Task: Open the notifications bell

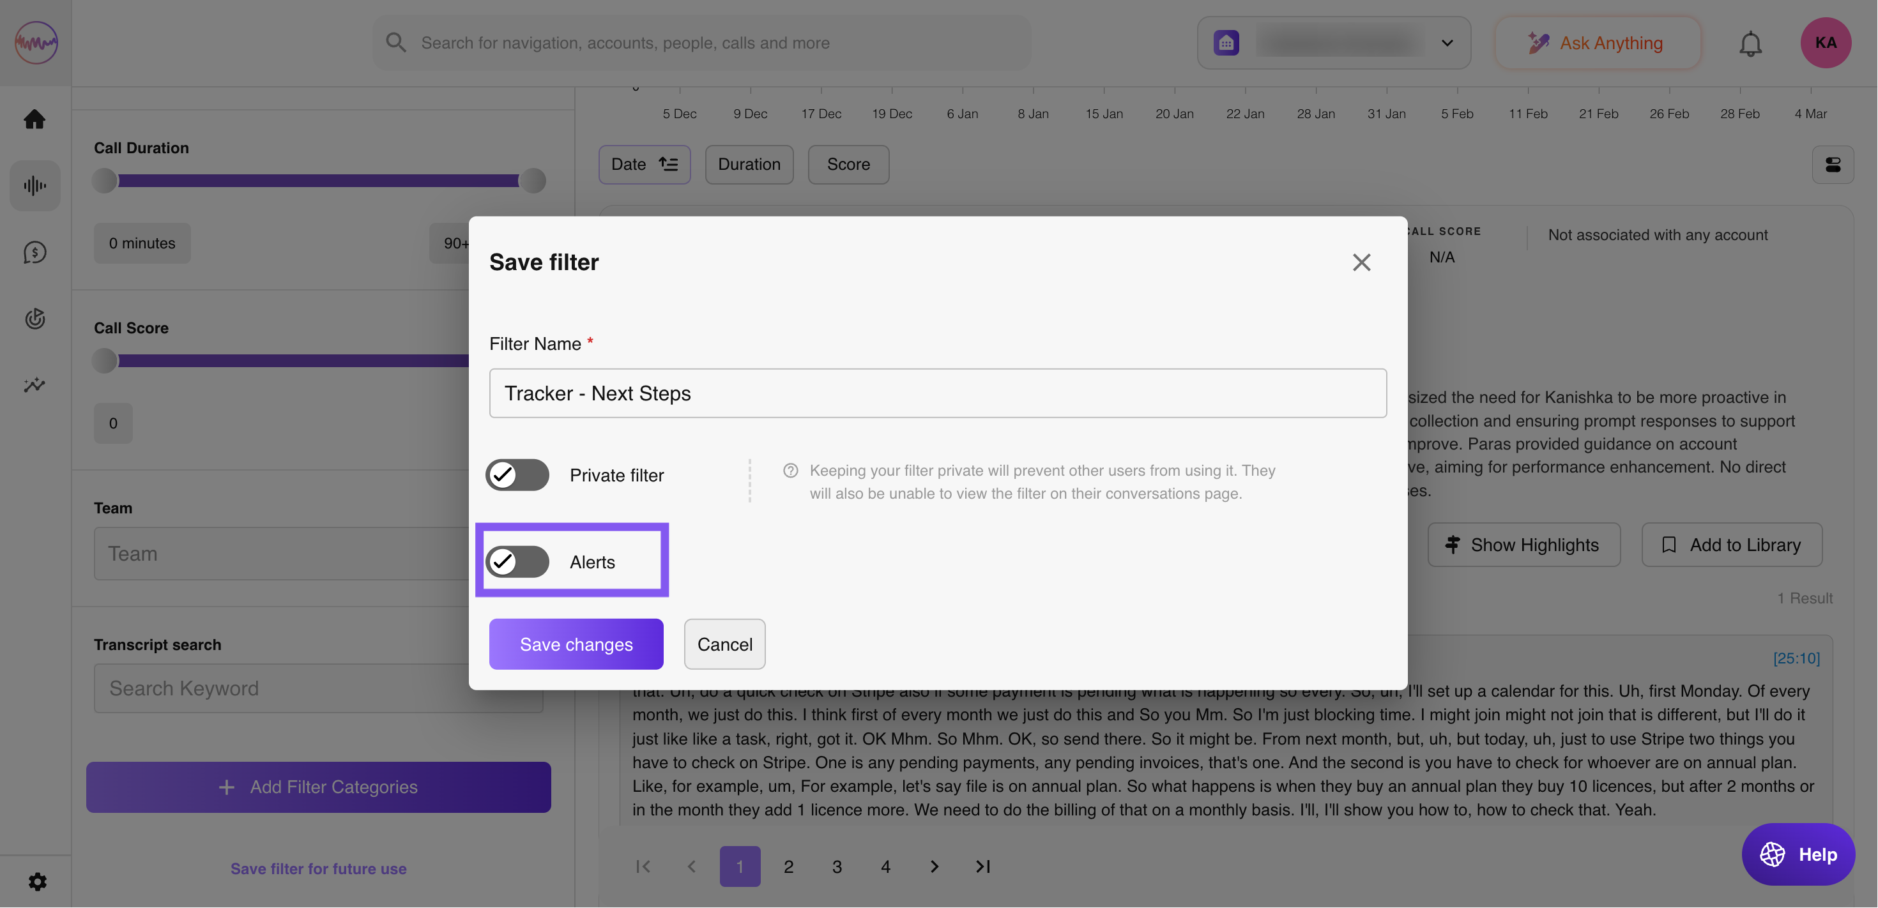Action: 1750,43
